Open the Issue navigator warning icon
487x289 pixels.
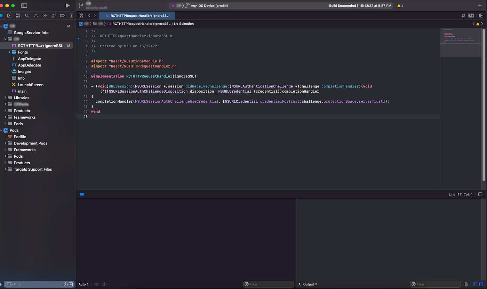click(x=36, y=16)
